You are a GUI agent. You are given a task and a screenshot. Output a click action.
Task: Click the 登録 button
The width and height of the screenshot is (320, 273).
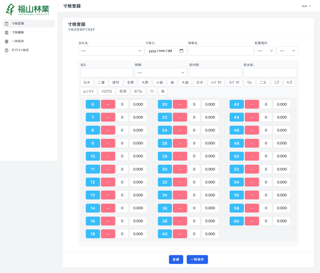pyautogui.click(x=176, y=260)
